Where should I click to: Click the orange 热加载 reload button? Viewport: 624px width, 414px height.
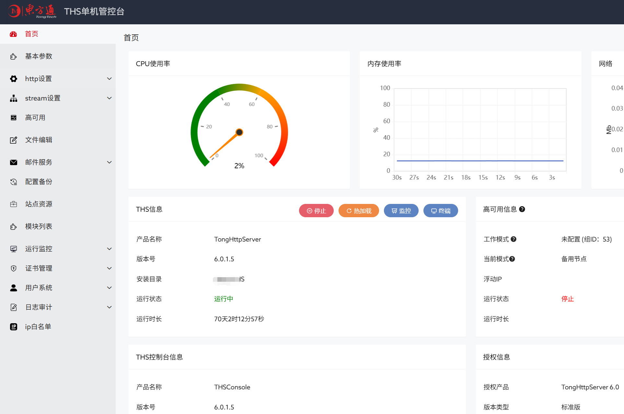pos(359,211)
